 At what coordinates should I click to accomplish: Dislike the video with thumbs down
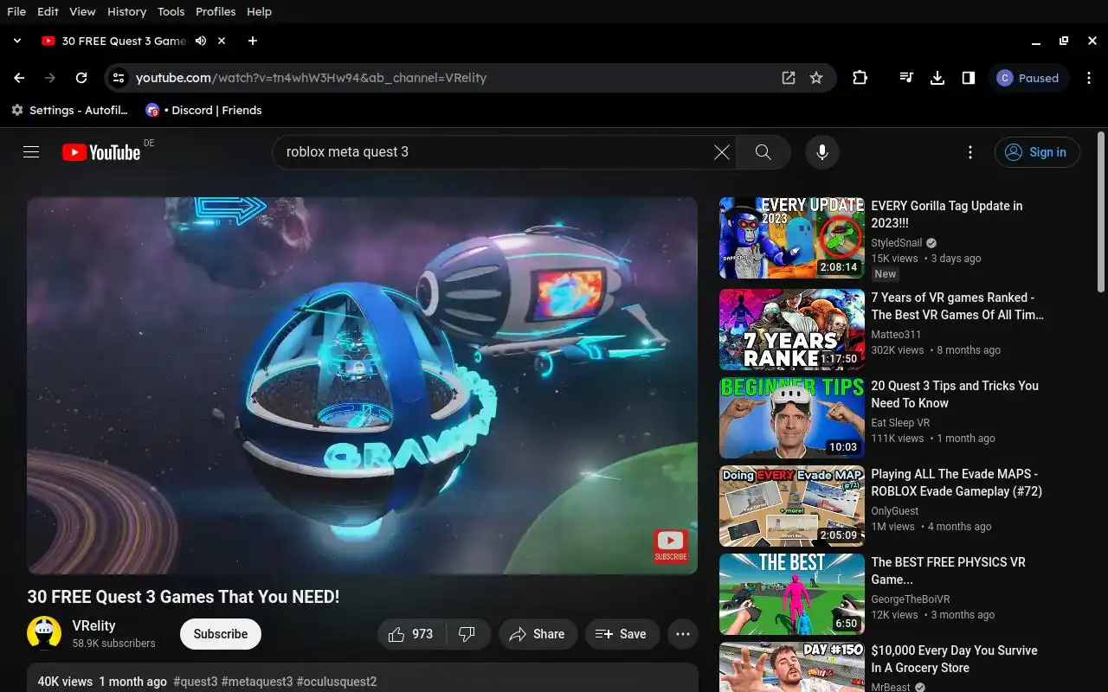pyautogui.click(x=467, y=634)
